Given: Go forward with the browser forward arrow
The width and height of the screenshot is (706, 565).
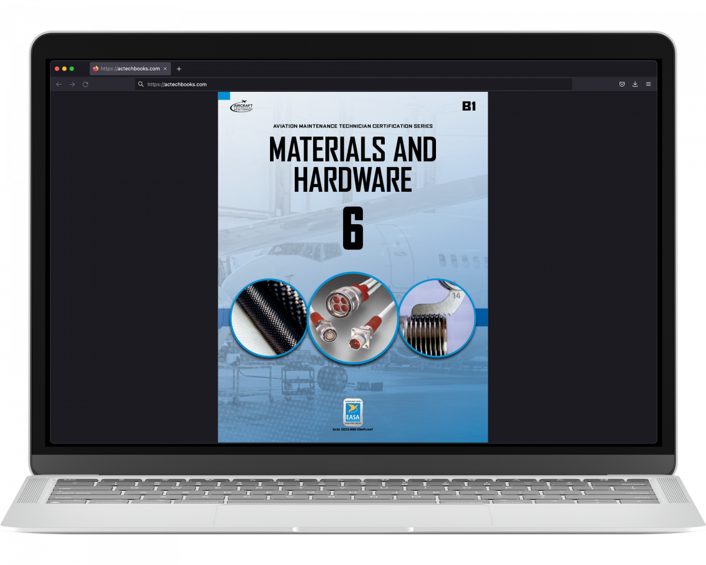Looking at the screenshot, I should tap(72, 84).
